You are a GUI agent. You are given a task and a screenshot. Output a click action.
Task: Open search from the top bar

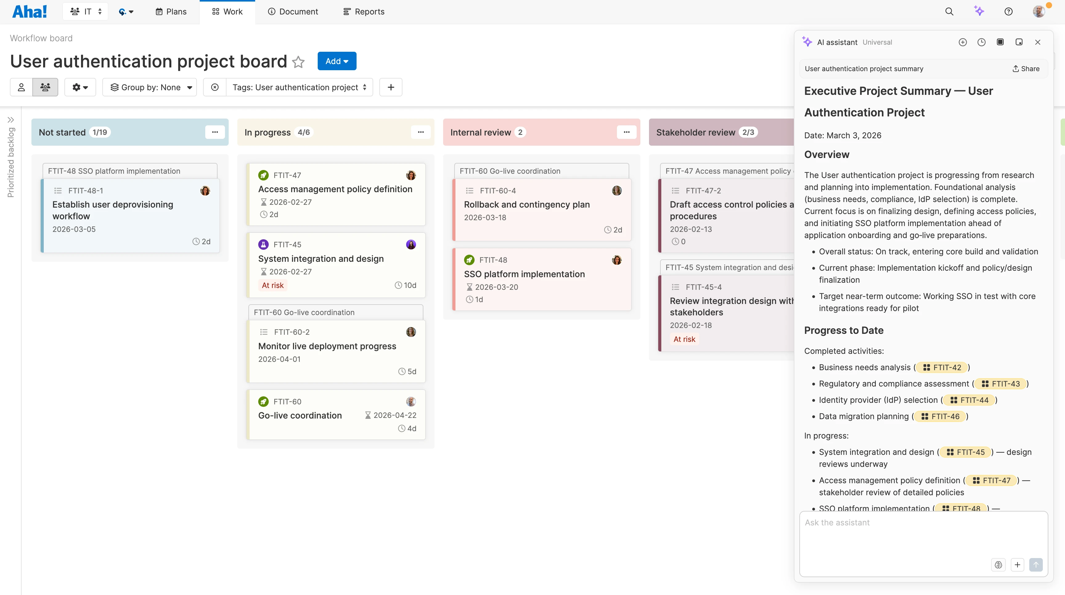click(949, 11)
